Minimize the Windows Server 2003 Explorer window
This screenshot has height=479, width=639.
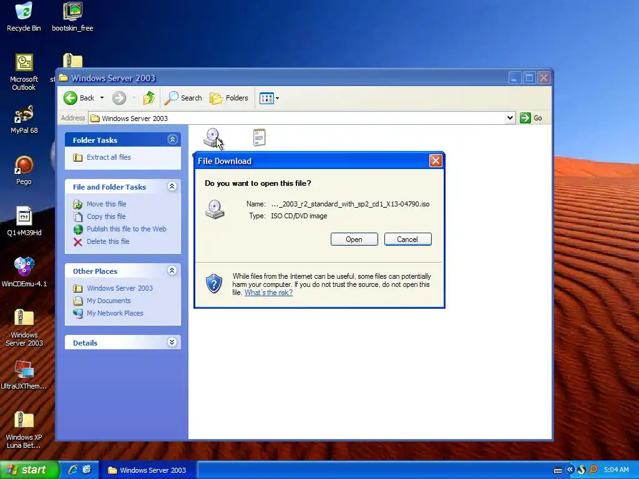tap(515, 78)
